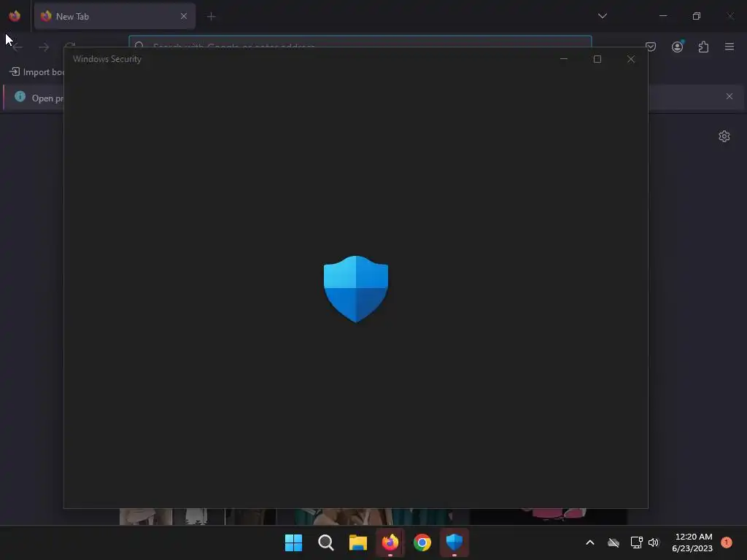Viewport: 747px width, 560px height.
Task: Open the notification badge in the taskbar
Action: 727,542
